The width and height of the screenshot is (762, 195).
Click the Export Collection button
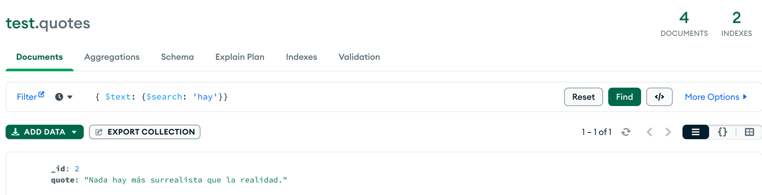click(145, 132)
